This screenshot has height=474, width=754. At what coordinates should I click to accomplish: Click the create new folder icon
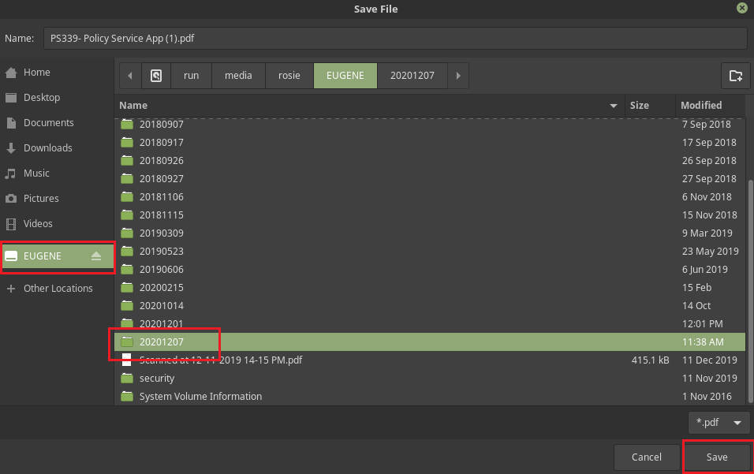click(x=735, y=76)
